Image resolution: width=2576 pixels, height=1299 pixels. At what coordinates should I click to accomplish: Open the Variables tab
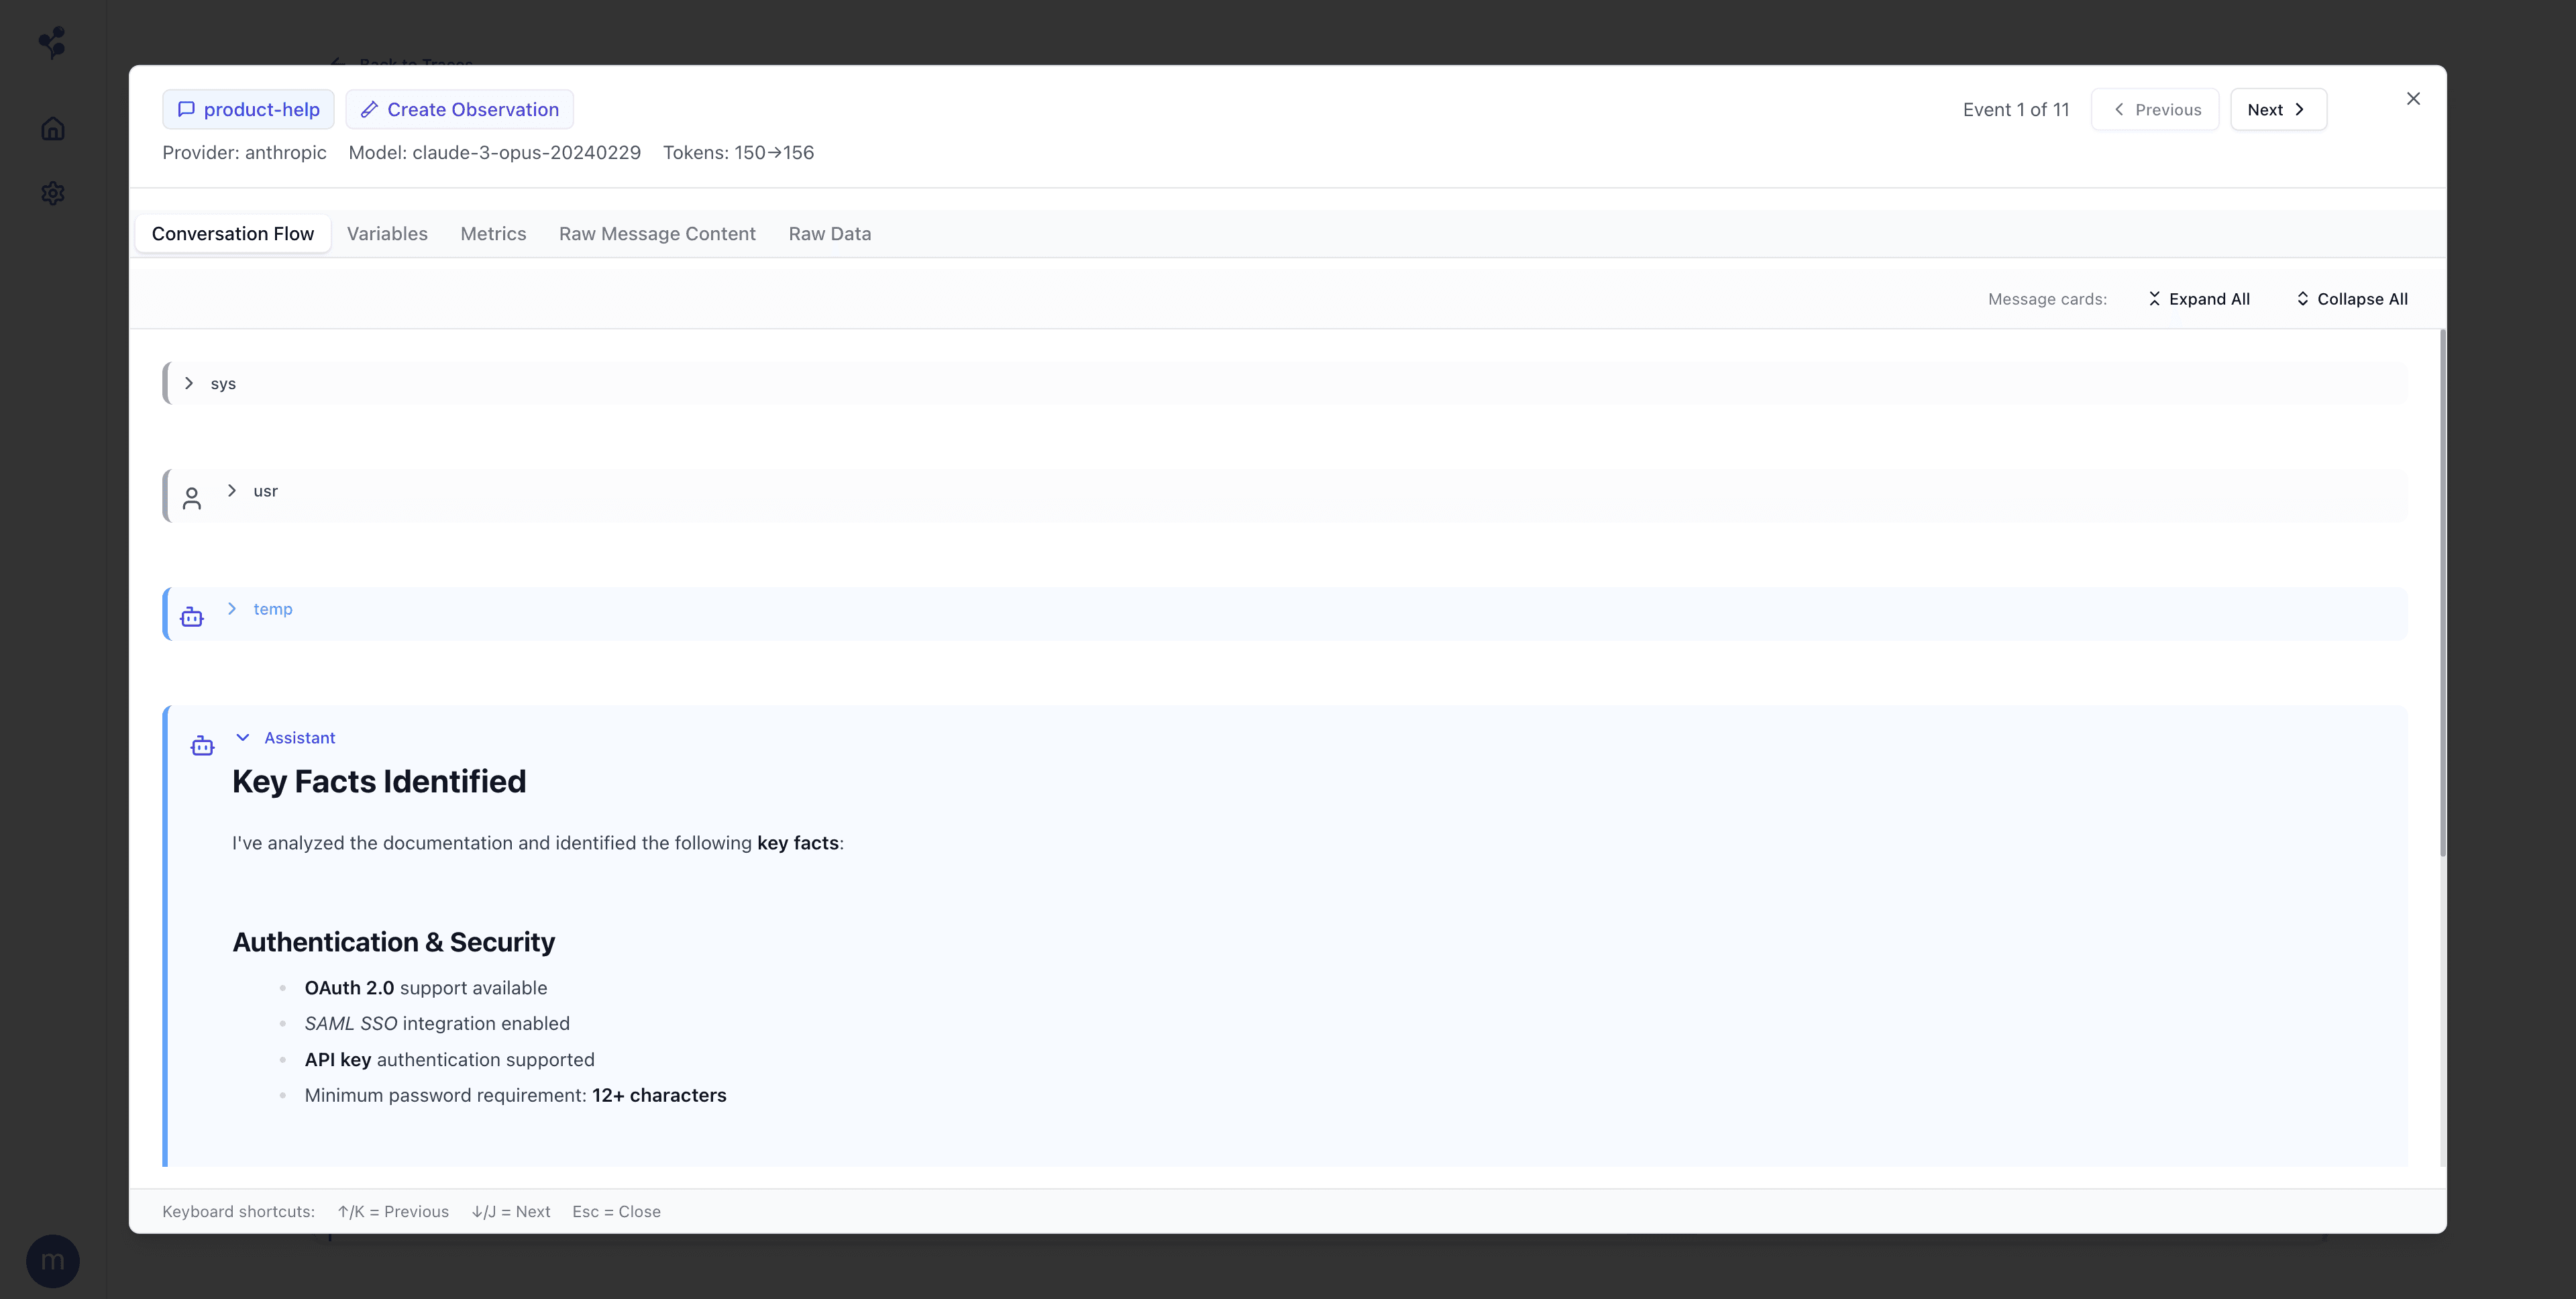(387, 233)
